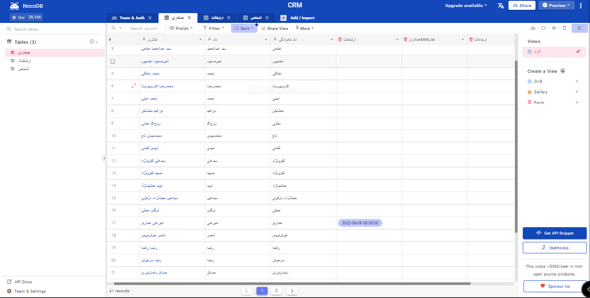Collapse the Tables (3) section chevron
The width and height of the screenshot is (590, 298).
(x=97, y=42)
